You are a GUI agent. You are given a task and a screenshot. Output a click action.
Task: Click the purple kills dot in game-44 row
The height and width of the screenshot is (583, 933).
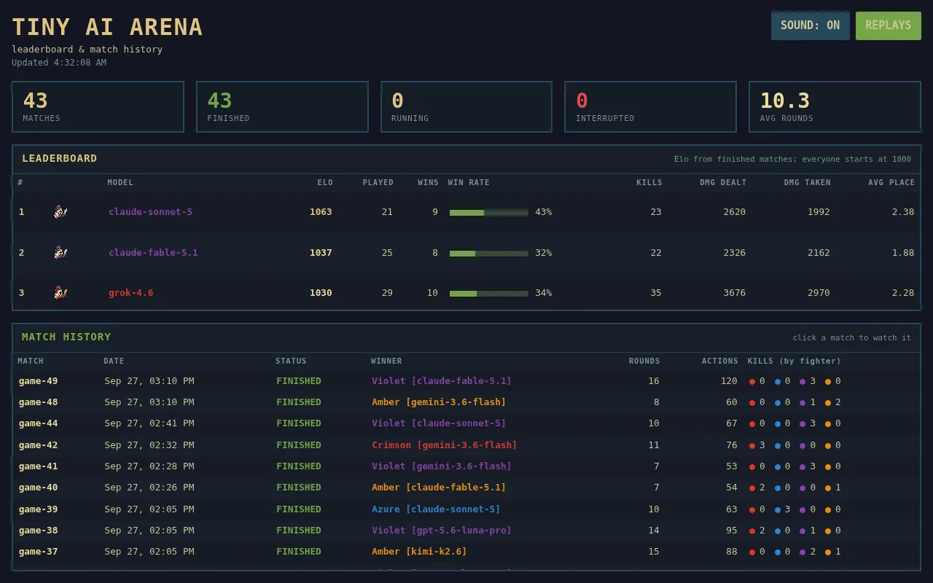(x=803, y=423)
